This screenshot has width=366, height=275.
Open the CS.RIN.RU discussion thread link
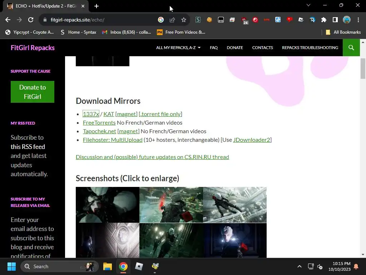click(152, 157)
